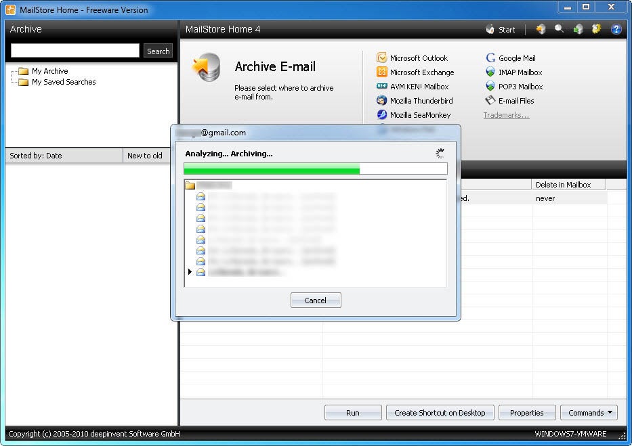Select the AVM KEN! Mailbox icon
This screenshot has height=446, width=632.
tap(381, 86)
